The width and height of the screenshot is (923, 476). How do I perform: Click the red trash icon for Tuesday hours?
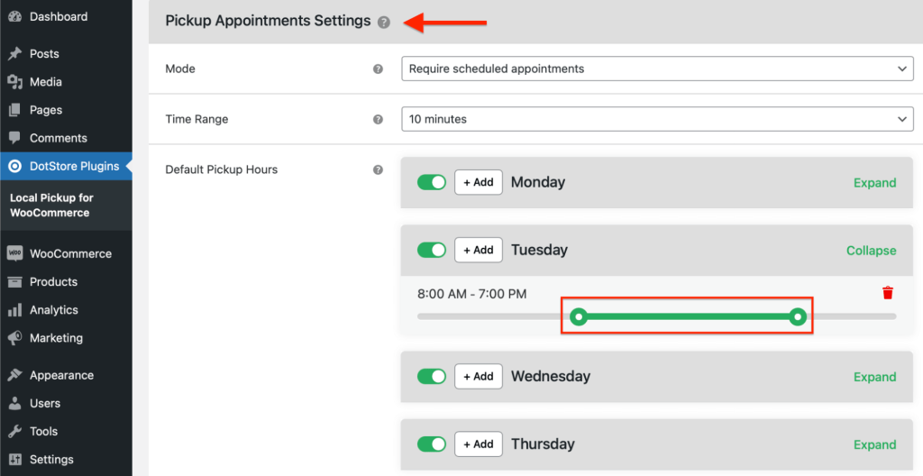click(888, 293)
